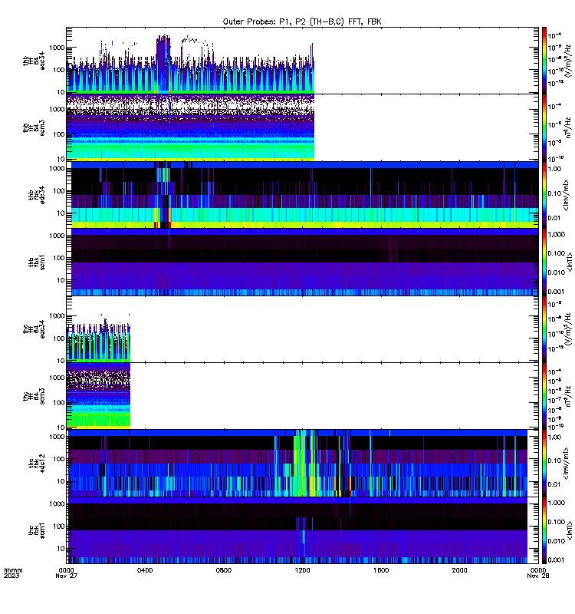
Task: Click the 1.00 color bar value beside thb edc34
Action: pos(555,169)
